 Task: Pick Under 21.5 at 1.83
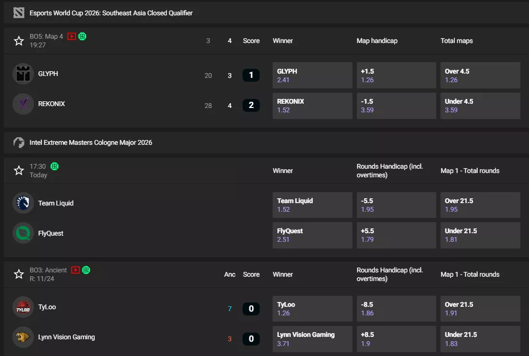tap(480, 339)
